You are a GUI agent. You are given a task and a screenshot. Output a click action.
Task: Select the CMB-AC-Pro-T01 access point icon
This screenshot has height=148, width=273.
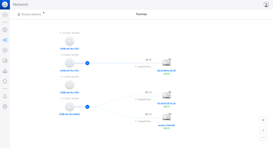coord(70,63)
